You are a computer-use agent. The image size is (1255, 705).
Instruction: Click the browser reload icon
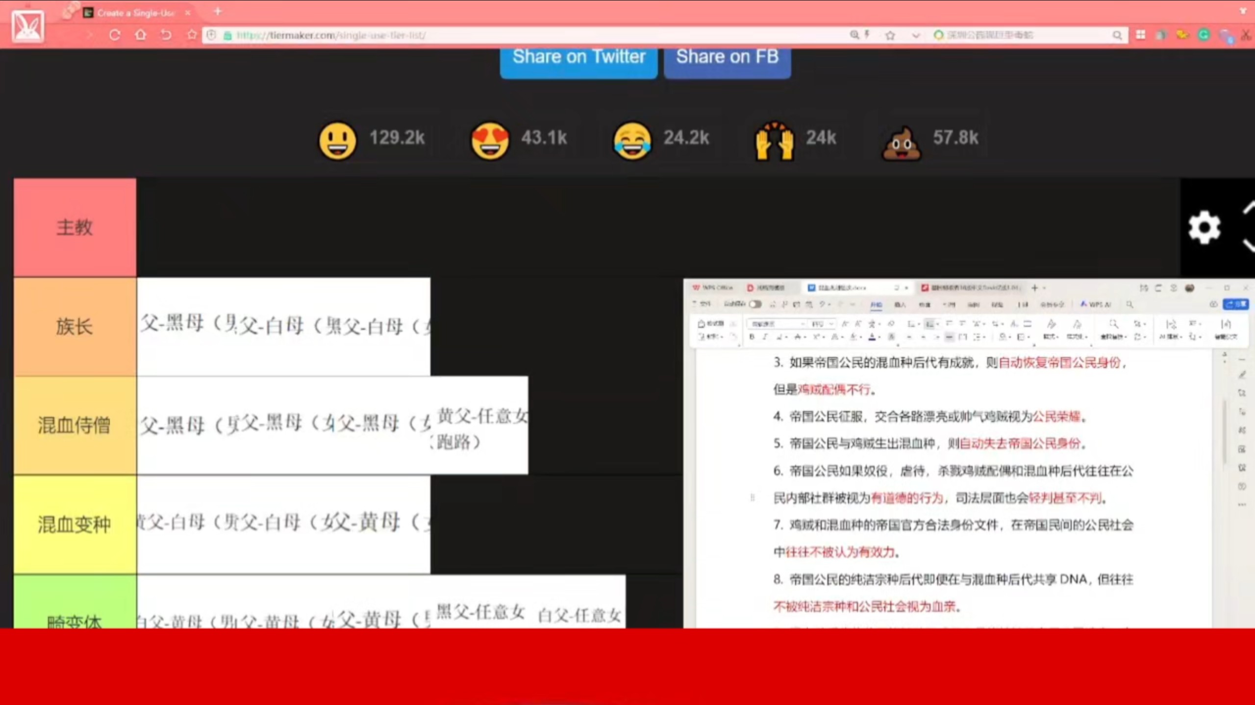115,35
